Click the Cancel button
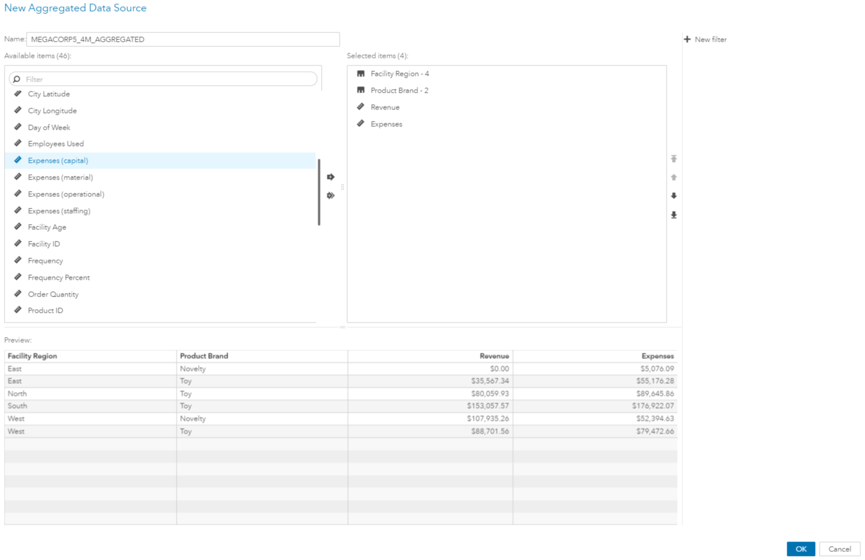The width and height of the screenshot is (865, 560). click(839, 549)
